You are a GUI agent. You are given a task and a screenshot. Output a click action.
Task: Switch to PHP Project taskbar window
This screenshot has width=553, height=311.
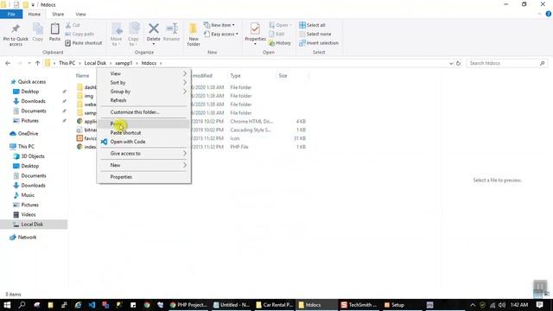188,305
